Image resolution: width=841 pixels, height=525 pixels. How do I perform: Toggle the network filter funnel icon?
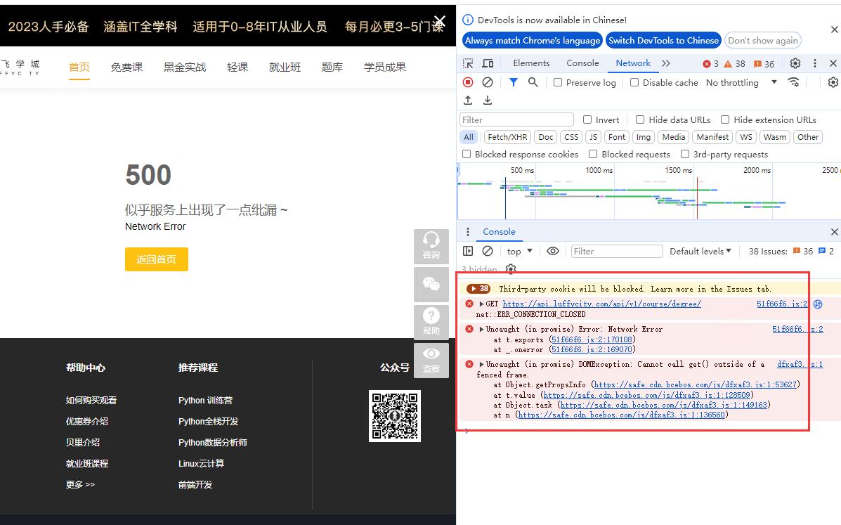(x=514, y=82)
